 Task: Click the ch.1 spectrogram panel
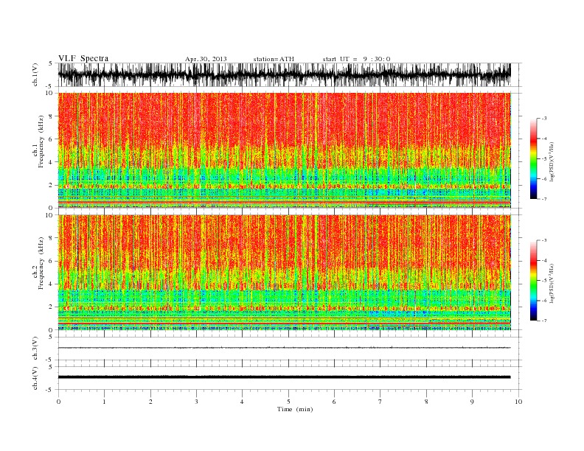pyautogui.click(x=285, y=150)
